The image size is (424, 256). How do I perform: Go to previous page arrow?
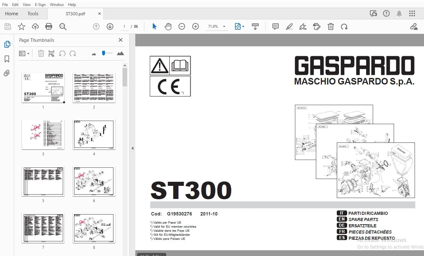point(96,27)
